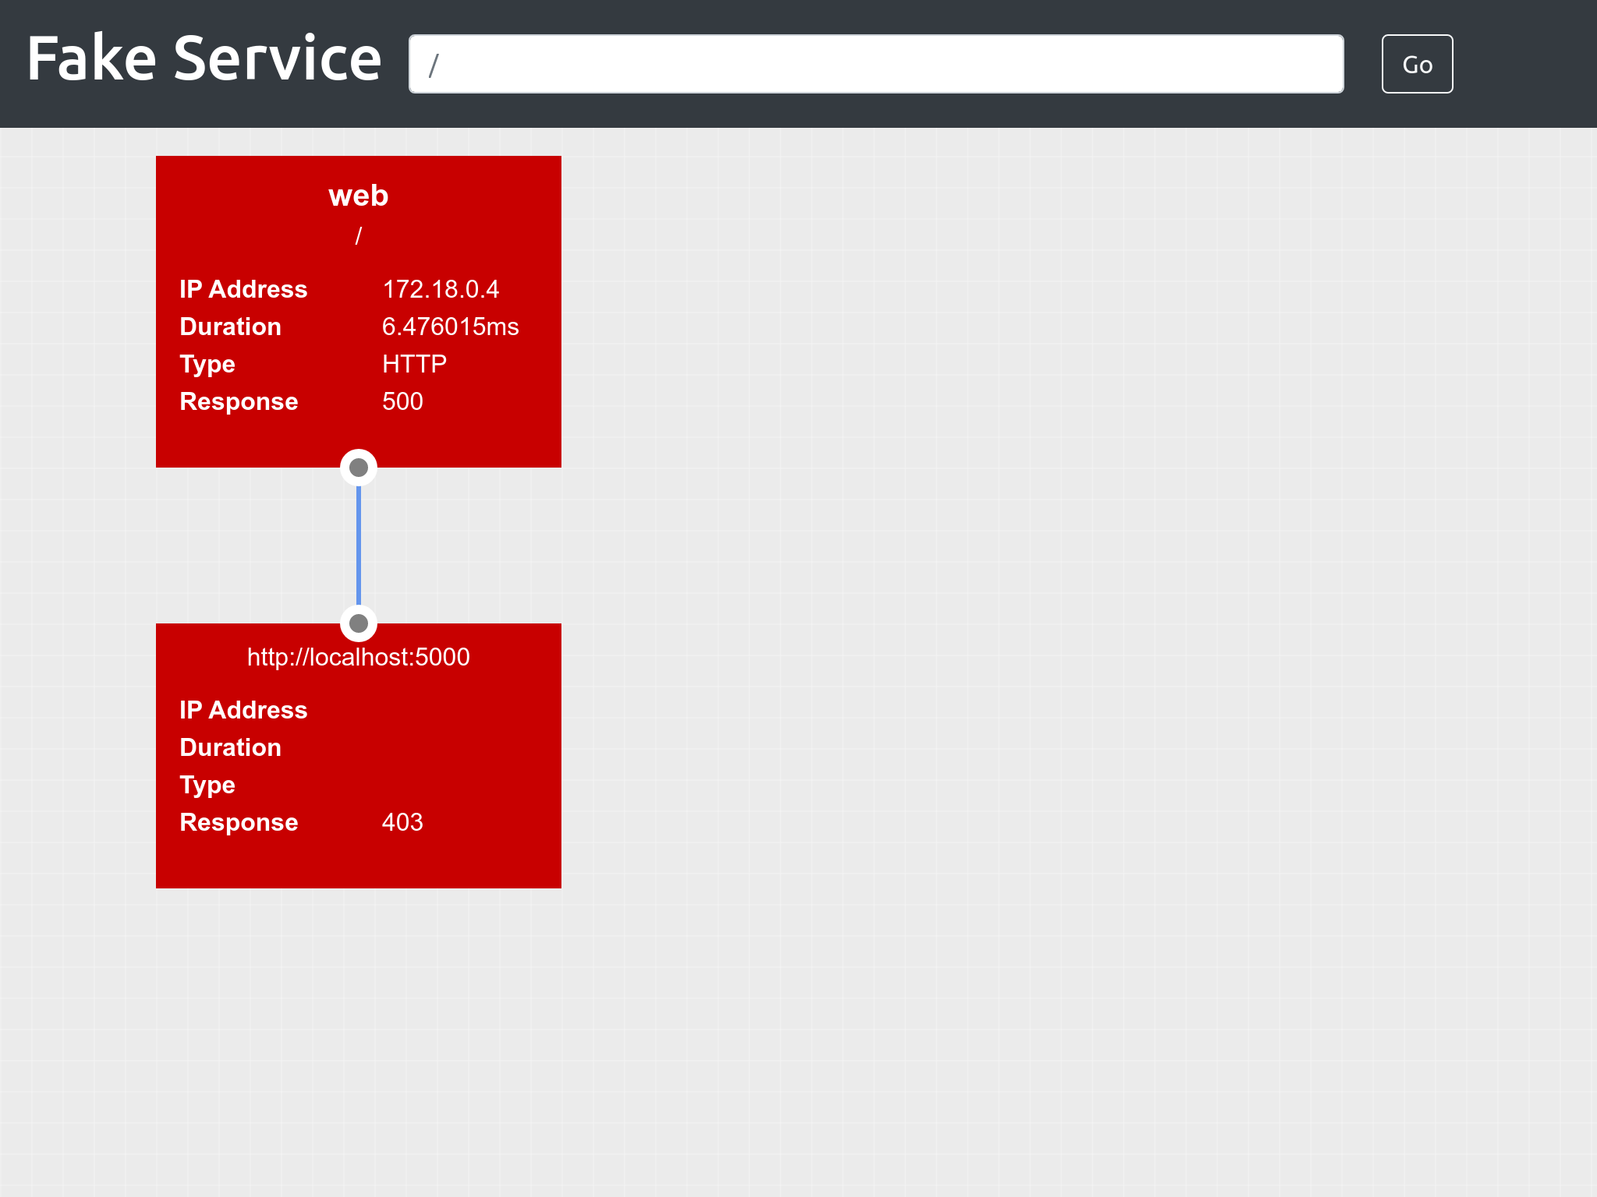The width and height of the screenshot is (1597, 1197).
Task: Click the 'web' node title text
Action: (359, 196)
